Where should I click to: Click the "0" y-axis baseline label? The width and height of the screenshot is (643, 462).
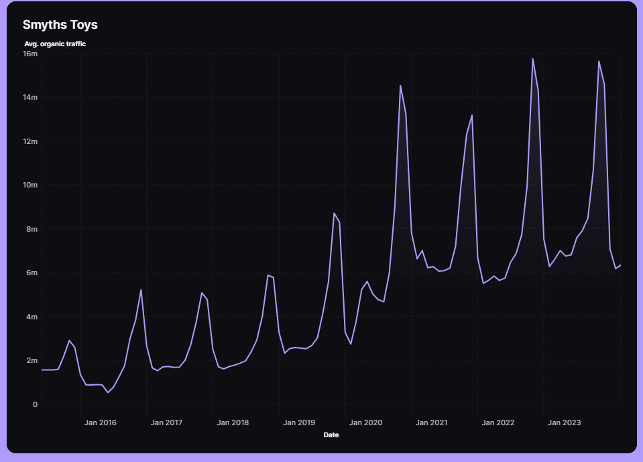tap(35, 404)
